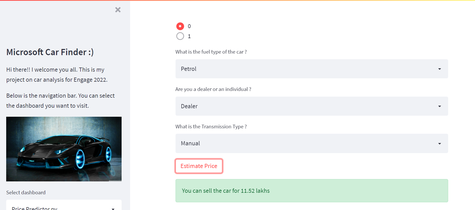Screen dimensions: 475x210
Task: Close the sidebar with the X icon
Action: (x=118, y=10)
